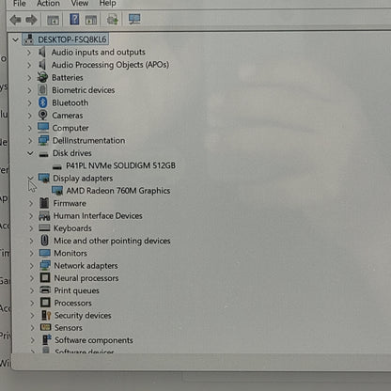Select the Keyboards row

pos(72,228)
